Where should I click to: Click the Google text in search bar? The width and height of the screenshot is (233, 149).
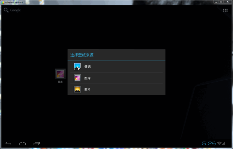pos(15,10)
